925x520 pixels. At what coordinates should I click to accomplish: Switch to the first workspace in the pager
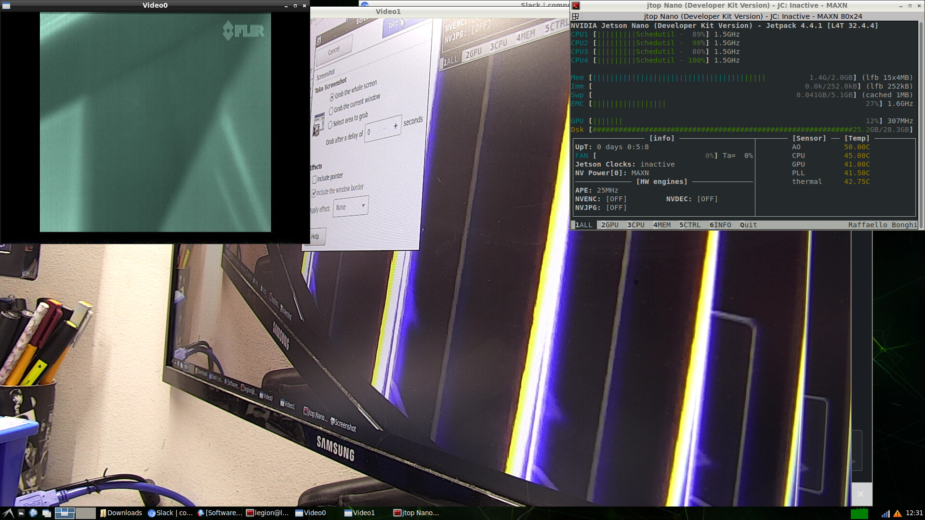tap(65, 513)
